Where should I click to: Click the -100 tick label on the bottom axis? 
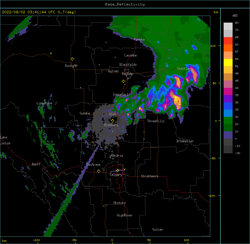[36, 240]
